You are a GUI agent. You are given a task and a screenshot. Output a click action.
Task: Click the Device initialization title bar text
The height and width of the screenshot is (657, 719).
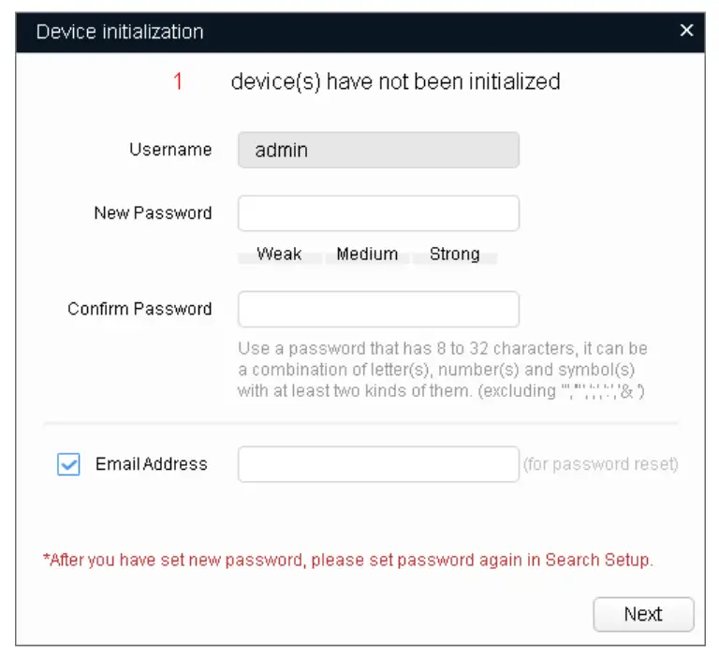pyautogui.click(x=120, y=32)
